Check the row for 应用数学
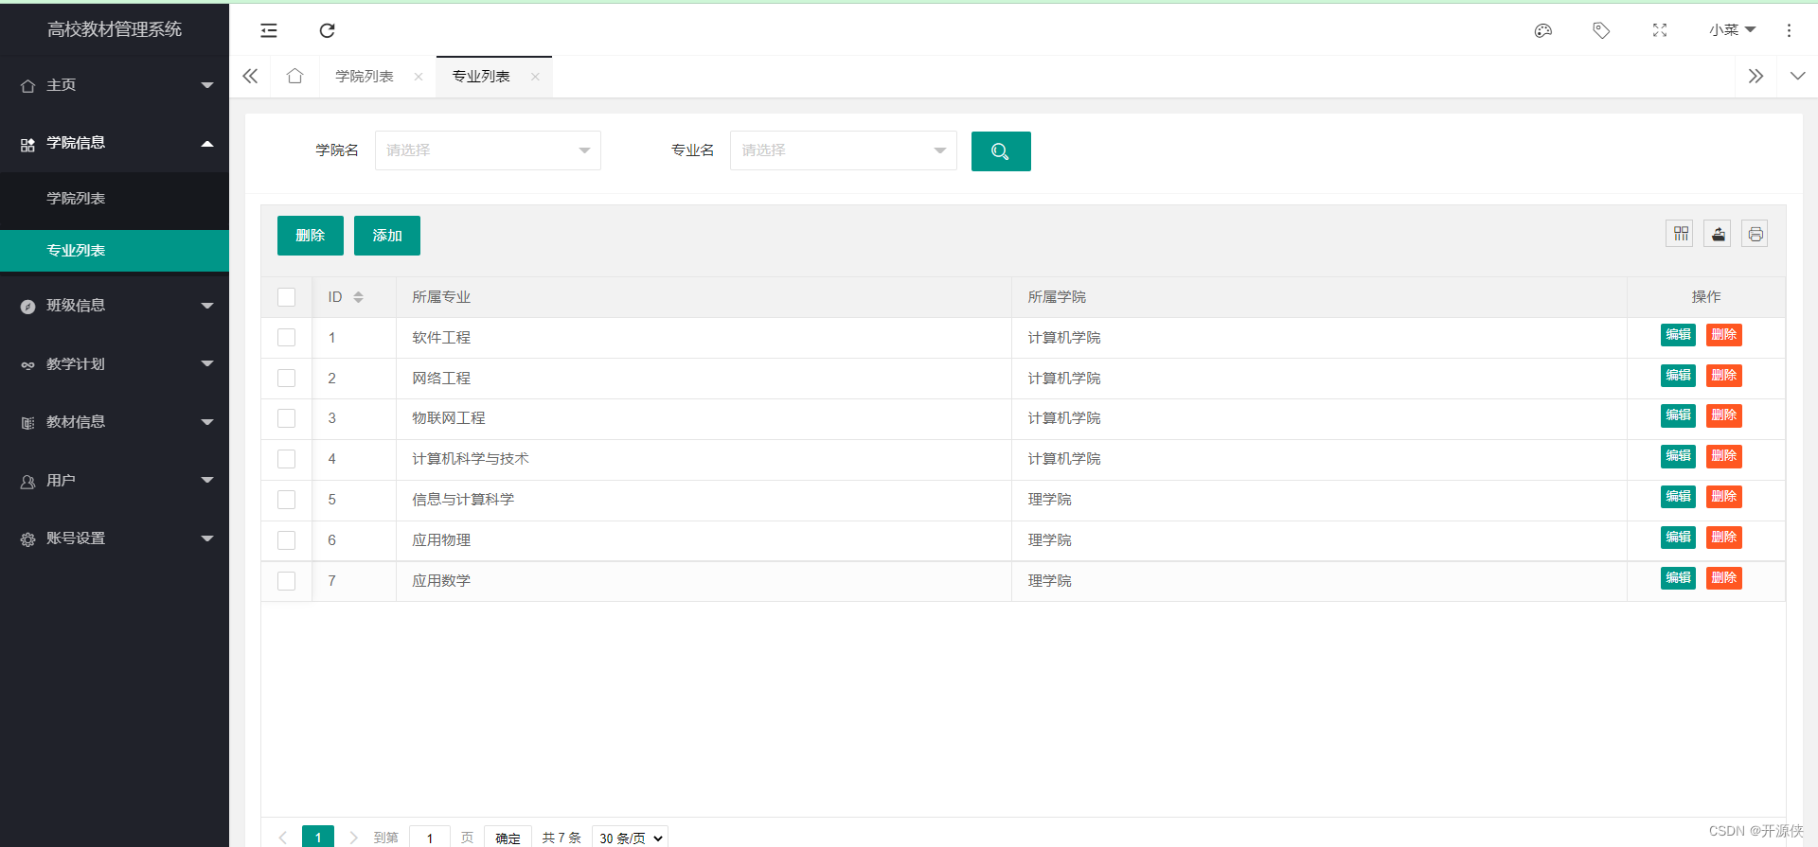This screenshot has height=847, width=1818. 287,581
